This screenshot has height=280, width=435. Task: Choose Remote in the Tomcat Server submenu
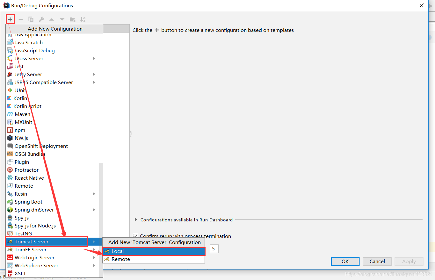pyautogui.click(x=154, y=259)
